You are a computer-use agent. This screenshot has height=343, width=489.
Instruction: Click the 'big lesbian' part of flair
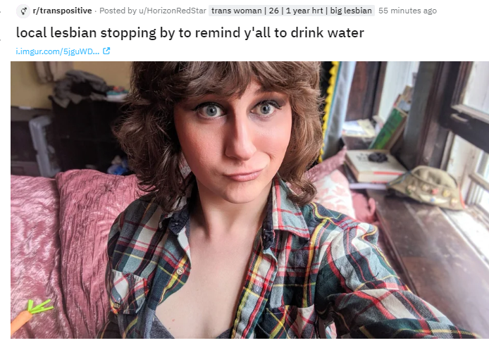[351, 11]
